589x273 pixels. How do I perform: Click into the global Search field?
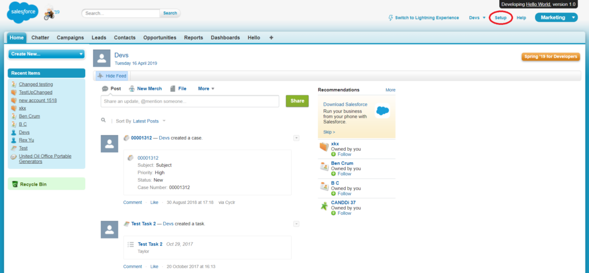121,13
